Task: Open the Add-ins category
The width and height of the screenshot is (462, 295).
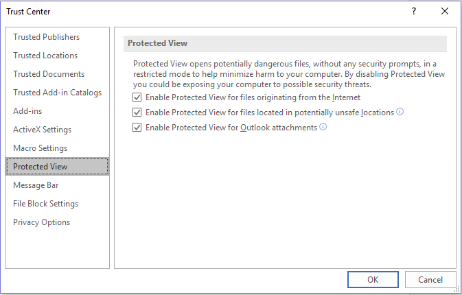Action: point(27,111)
